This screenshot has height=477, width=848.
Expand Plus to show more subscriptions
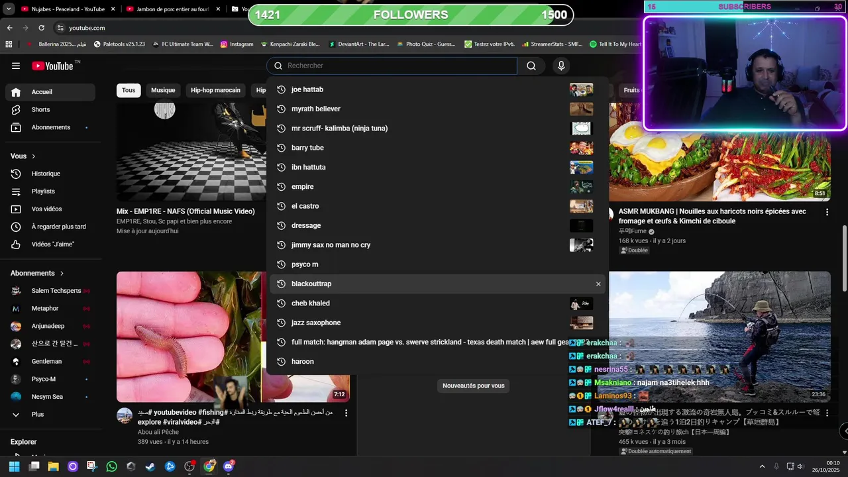(x=50, y=414)
